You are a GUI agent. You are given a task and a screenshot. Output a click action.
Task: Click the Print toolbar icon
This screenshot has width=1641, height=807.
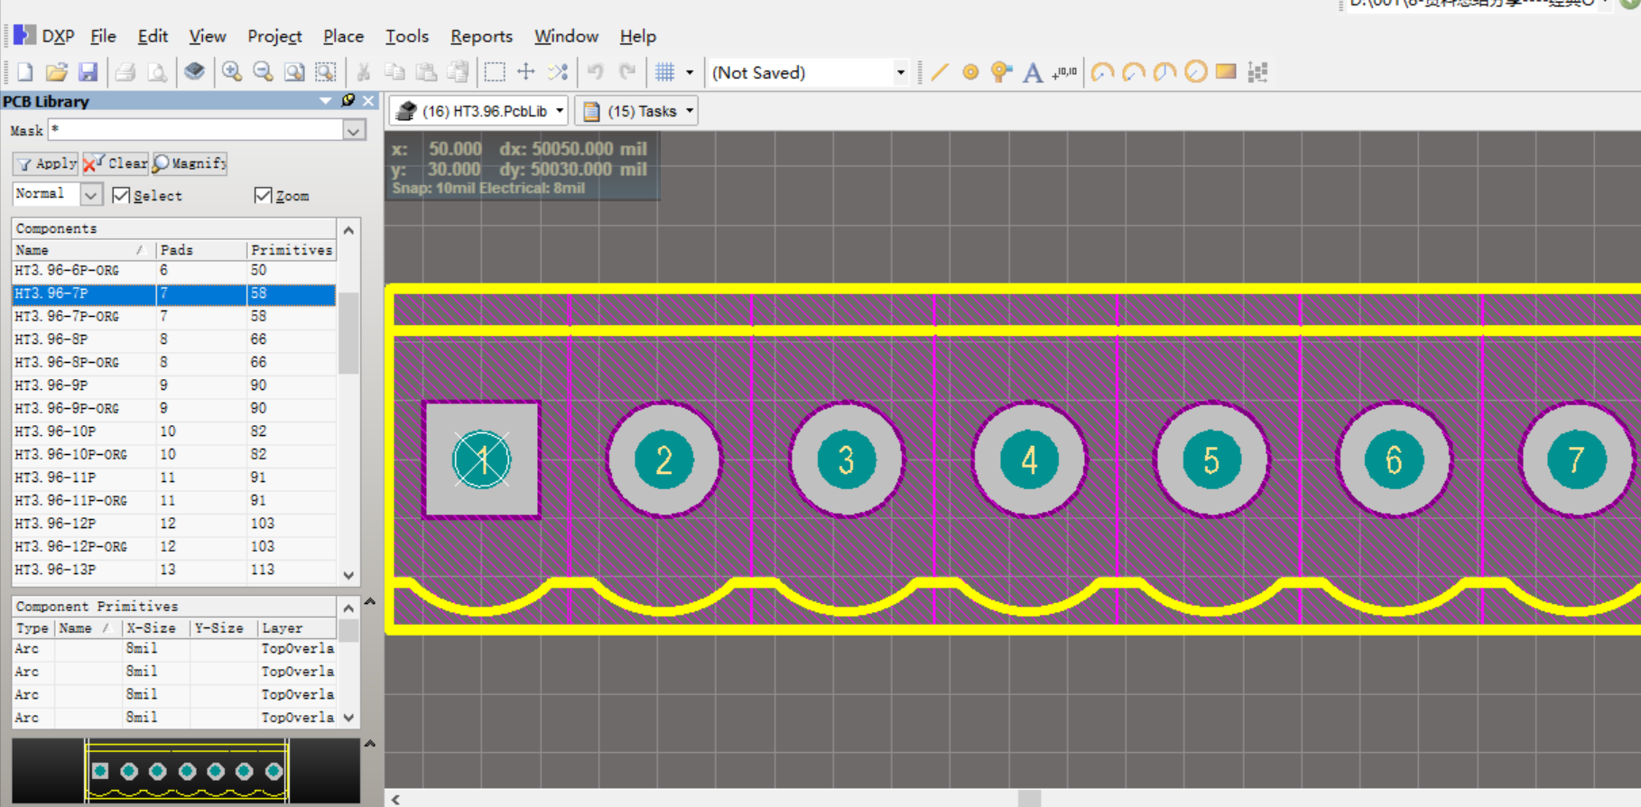(125, 72)
